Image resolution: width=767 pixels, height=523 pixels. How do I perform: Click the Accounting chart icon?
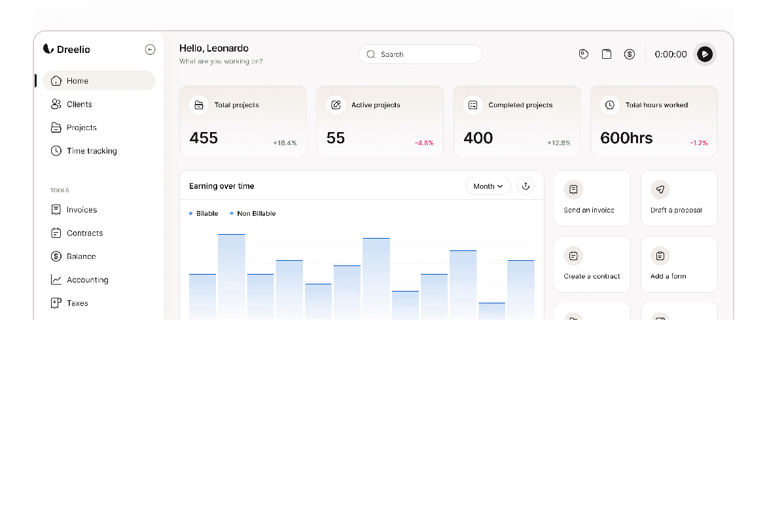pyautogui.click(x=56, y=280)
